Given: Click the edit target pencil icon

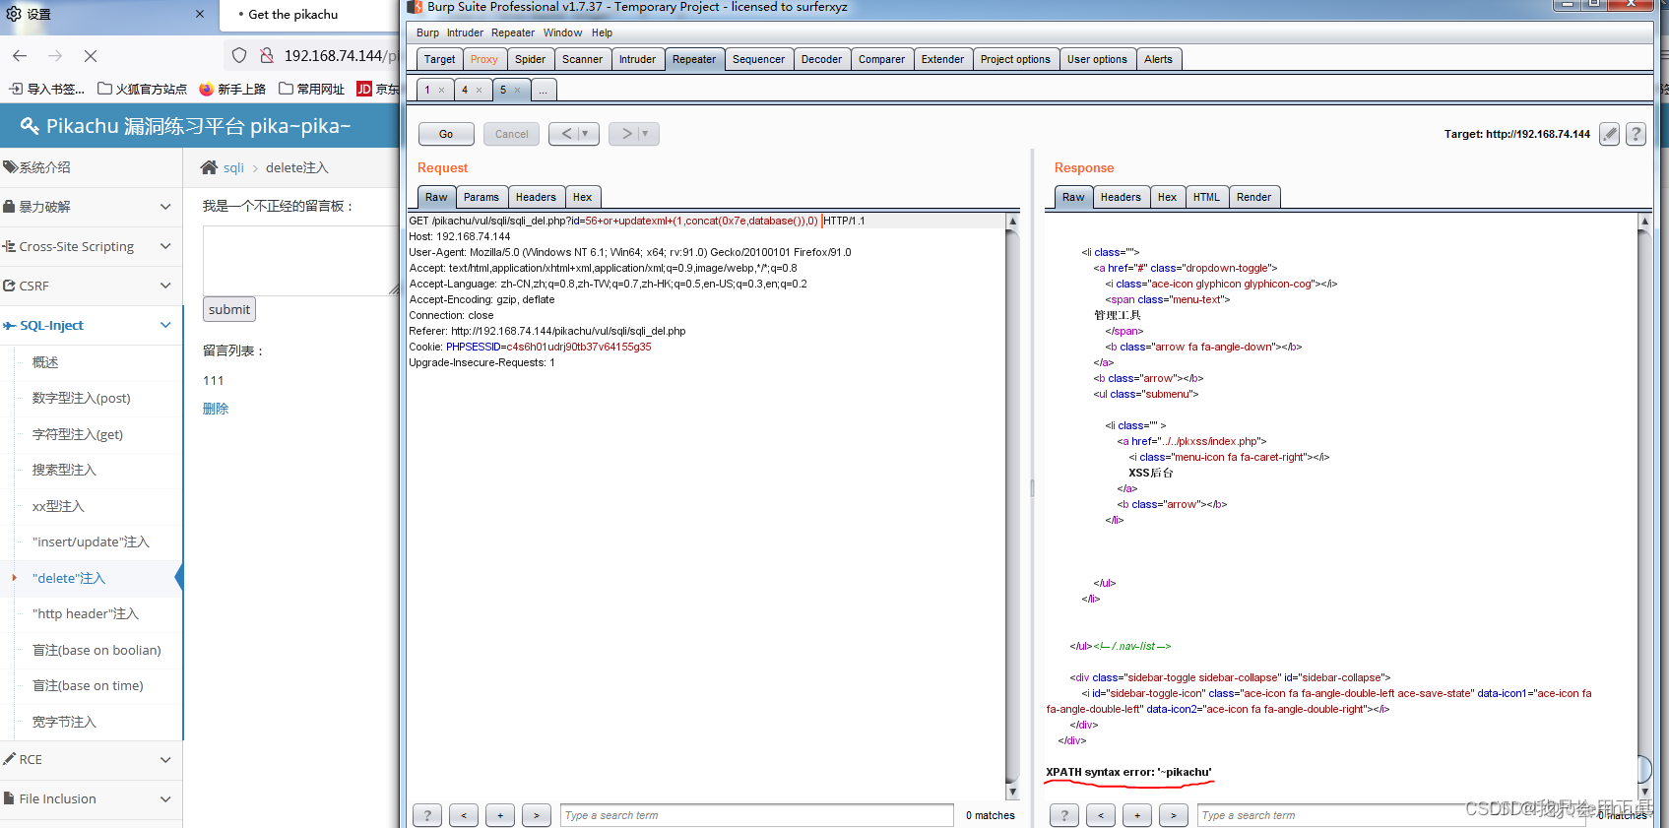Looking at the screenshot, I should pos(1609,134).
